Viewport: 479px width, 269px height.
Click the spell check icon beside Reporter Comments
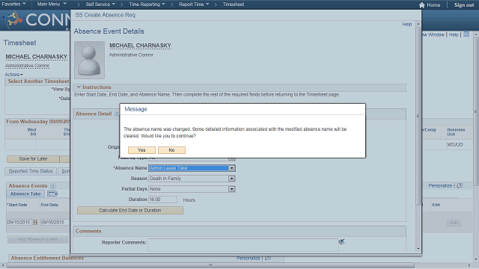pyautogui.click(x=341, y=242)
